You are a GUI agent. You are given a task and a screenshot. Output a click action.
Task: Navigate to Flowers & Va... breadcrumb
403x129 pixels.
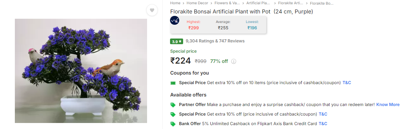tap(227, 3)
